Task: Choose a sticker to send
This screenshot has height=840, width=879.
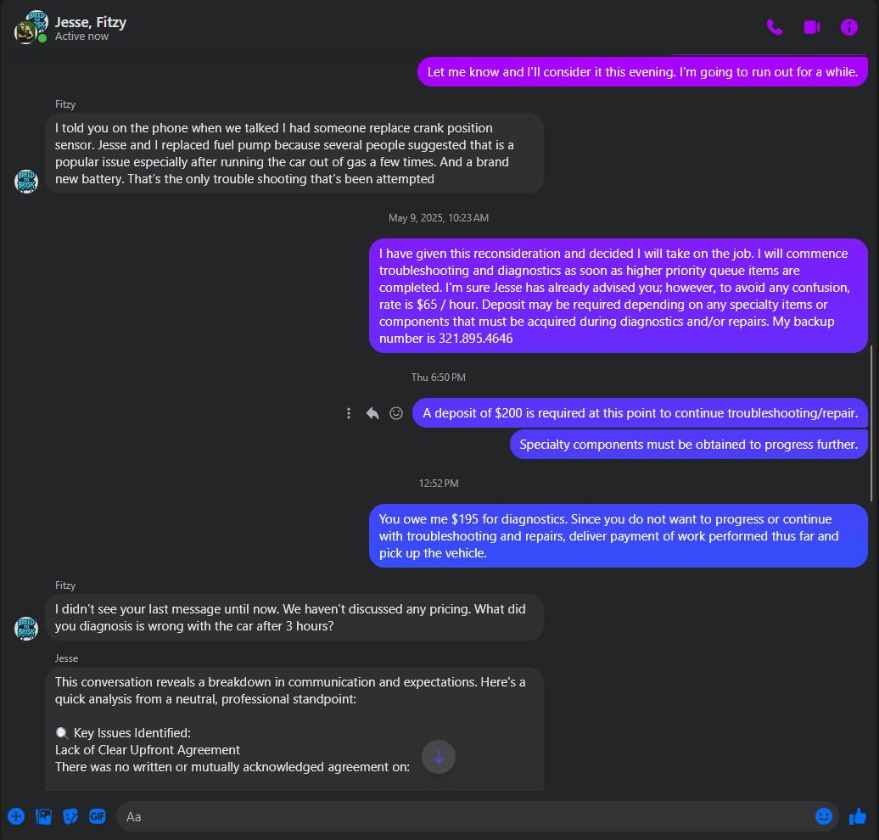Action: point(70,816)
